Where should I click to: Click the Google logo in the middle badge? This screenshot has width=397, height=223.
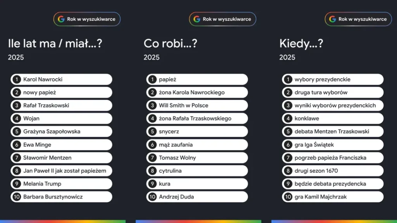197,19
